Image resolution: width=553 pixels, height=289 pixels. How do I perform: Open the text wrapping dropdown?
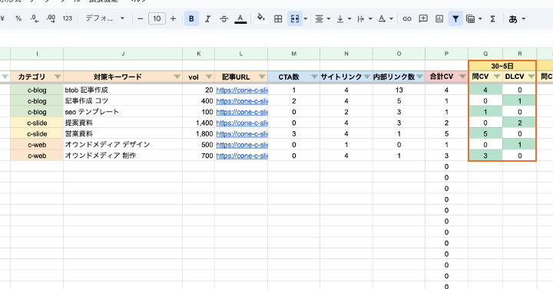pyautogui.click(x=364, y=18)
